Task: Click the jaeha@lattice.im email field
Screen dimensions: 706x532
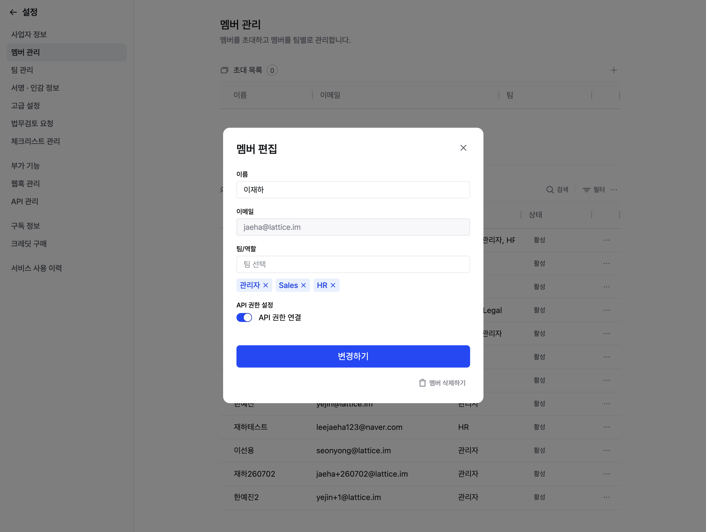Action: (353, 227)
